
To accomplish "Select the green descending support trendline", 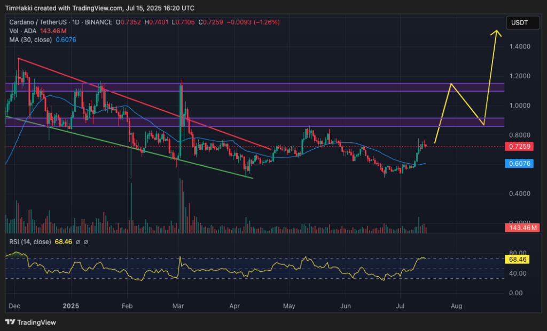I will pos(128,147).
